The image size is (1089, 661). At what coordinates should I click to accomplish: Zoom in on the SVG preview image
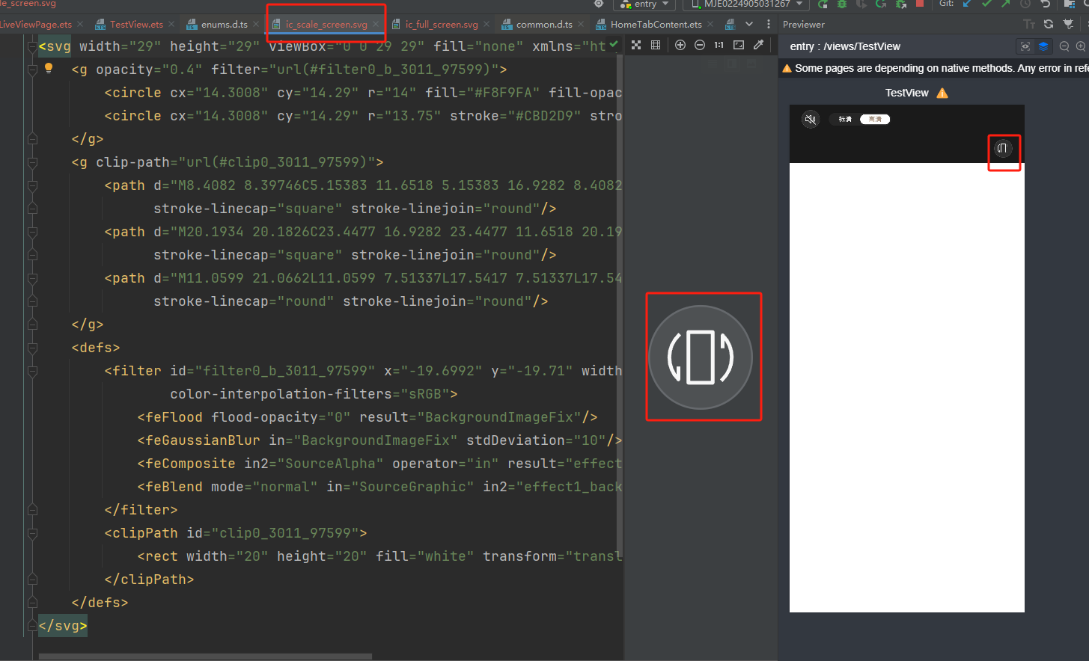pos(680,45)
